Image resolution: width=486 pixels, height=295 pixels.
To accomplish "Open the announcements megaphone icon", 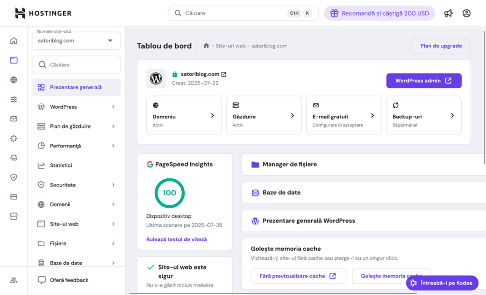I will (448, 13).
